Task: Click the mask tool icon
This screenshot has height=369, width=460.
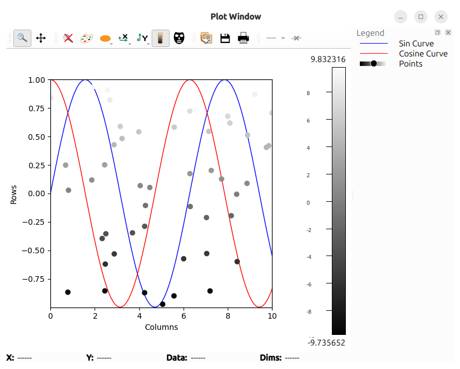Action: pyautogui.click(x=179, y=38)
